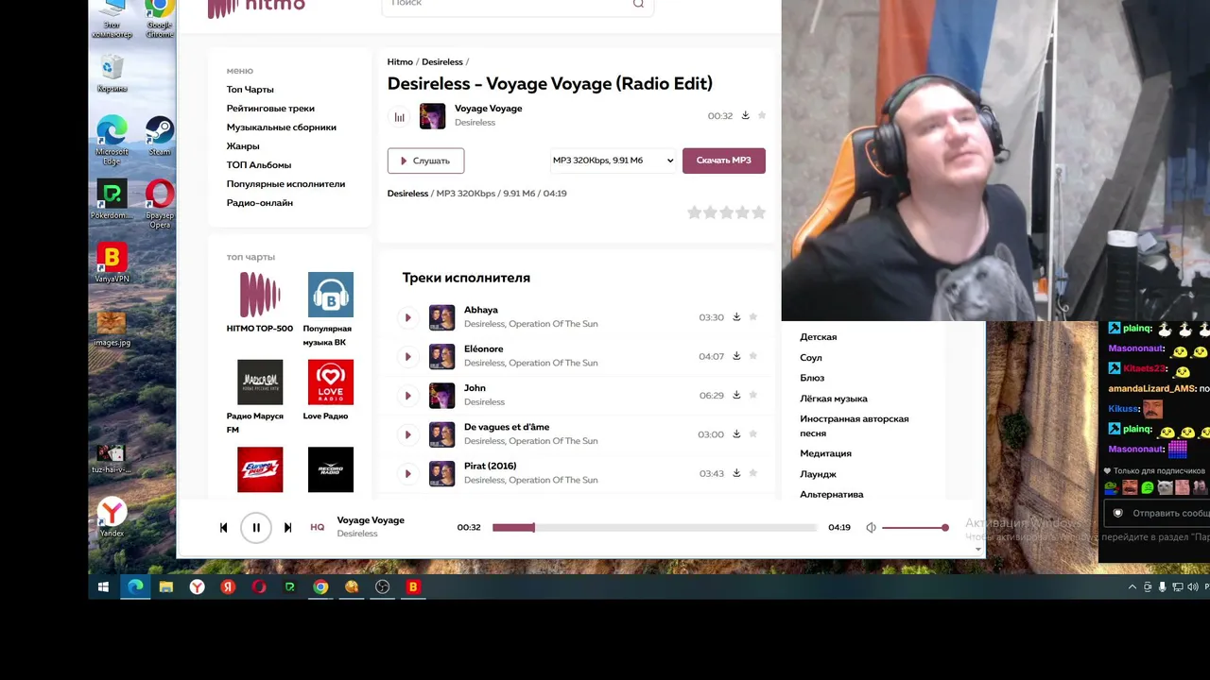The width and height of the screenshot is (1210, 680).
Task: Skip to next track in player
Action: click(x=287, y=528)
